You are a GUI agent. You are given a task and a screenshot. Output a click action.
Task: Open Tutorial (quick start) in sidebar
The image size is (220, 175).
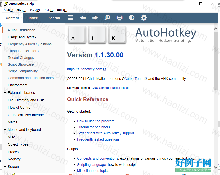click(23, 51)
